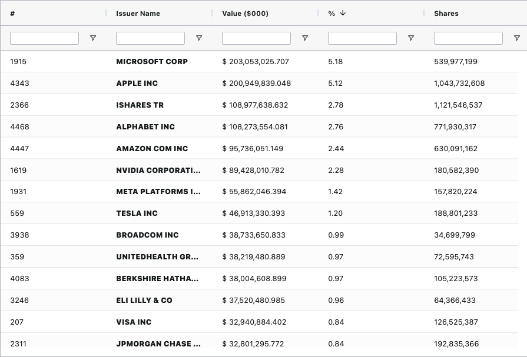Click row number 207
The height and width of the screenshot is (357, 527).
click(x=17, y=322)
